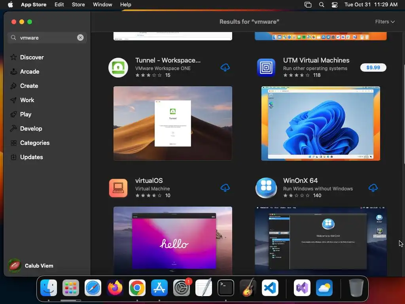Clear the vmware search text
This screenshot has width=405, height=304.
point(80,38)
